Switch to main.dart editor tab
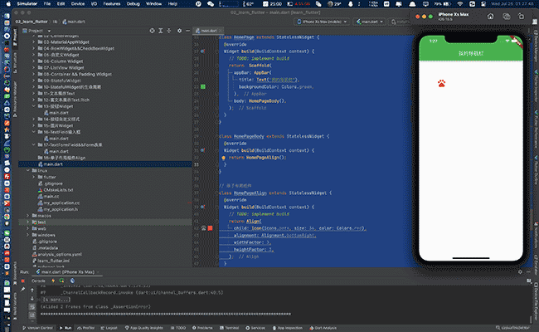 [207, 31]
